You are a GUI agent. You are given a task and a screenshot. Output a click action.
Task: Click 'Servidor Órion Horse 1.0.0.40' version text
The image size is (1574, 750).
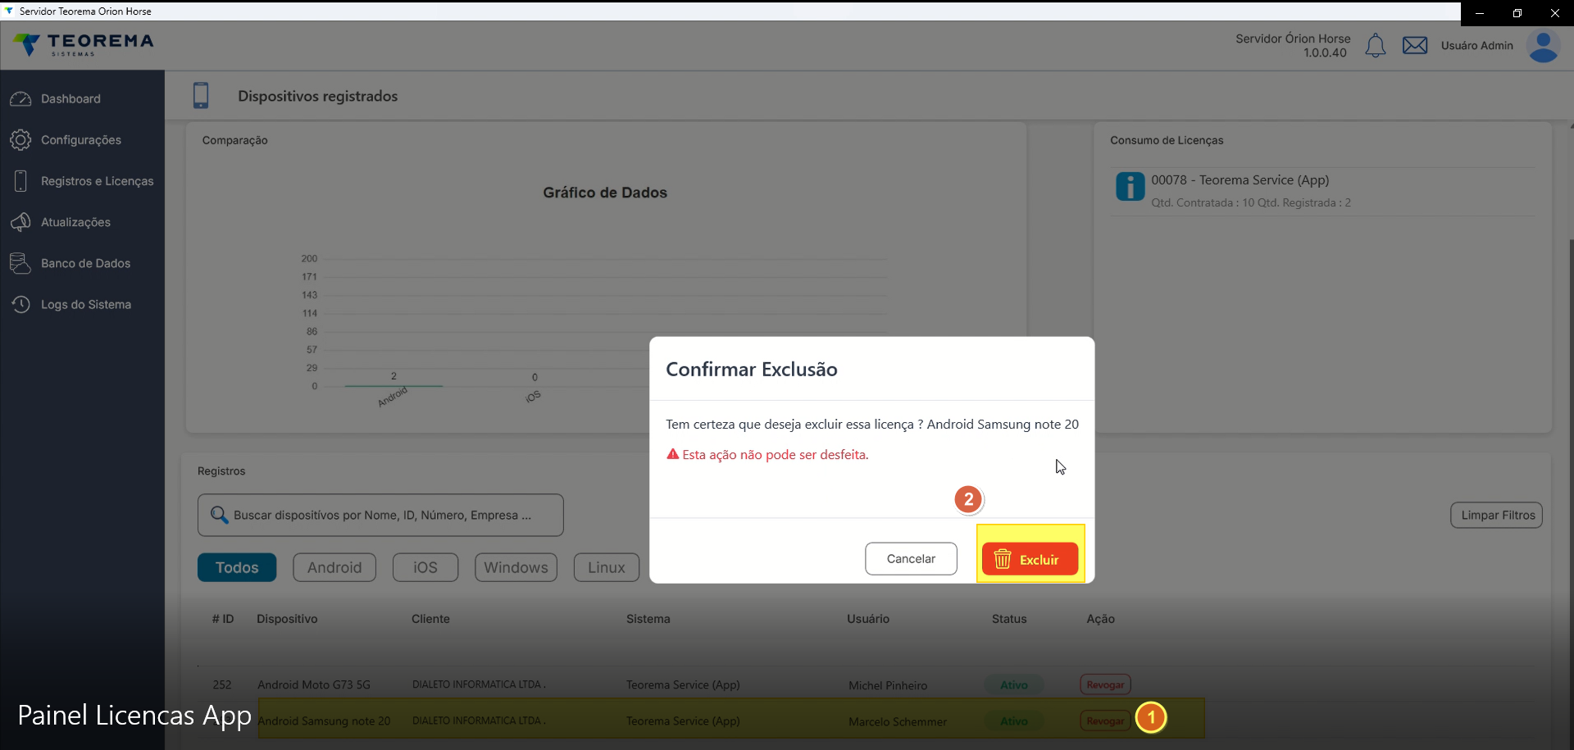click(x=1293, y=45)
